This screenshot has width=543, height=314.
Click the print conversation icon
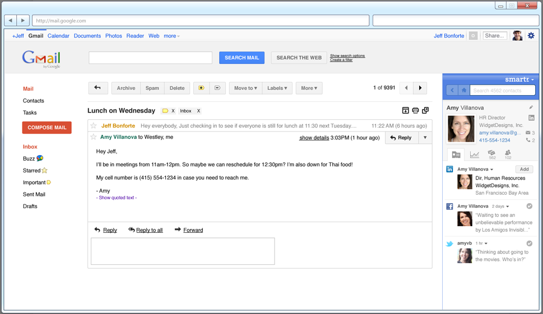pos(415,110)
